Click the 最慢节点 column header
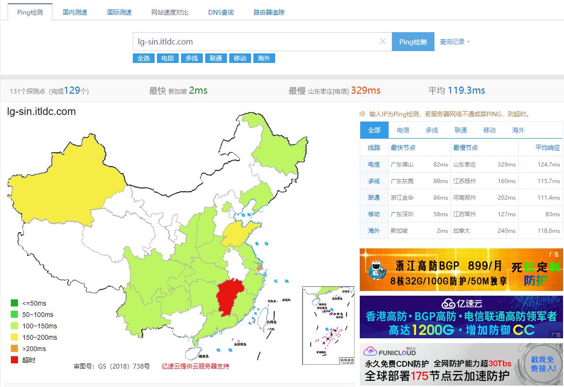Viewport: 564px width, 387px height. point(466,148)
